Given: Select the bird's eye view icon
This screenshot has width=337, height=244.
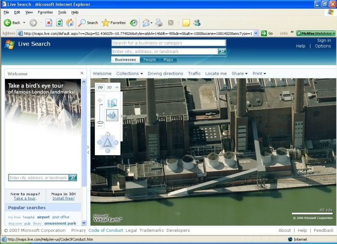Looking at the screenshot, I should (112, 115).
